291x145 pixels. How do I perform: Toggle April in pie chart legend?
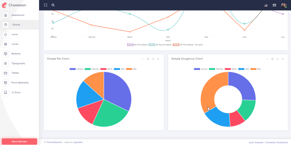tap(119, 69)
